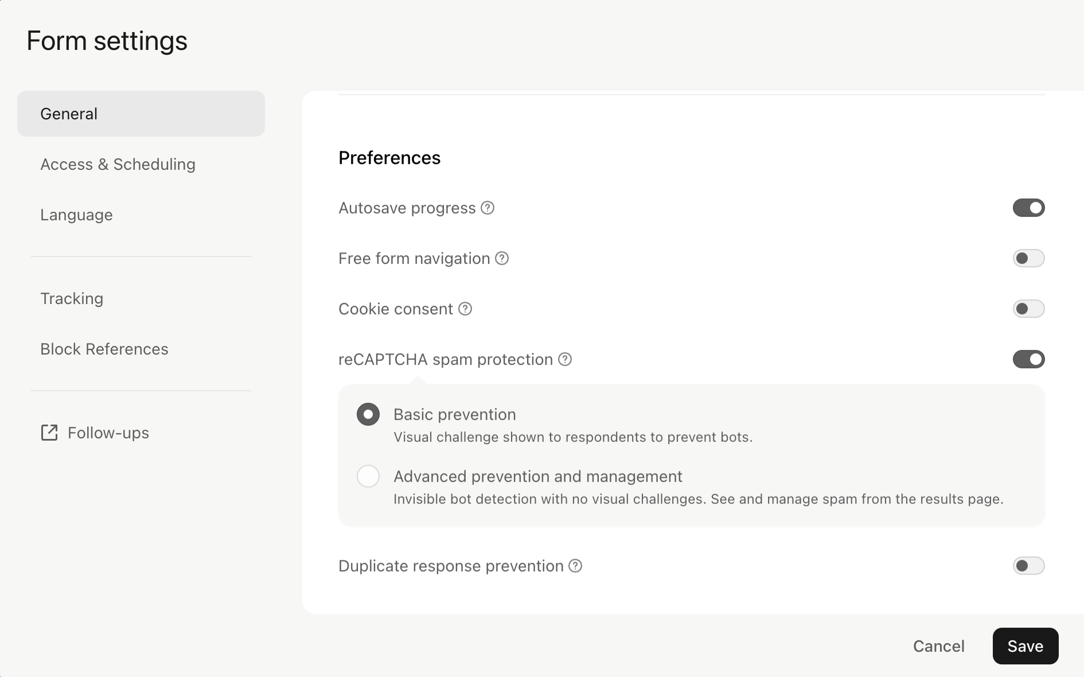
Task: Enable the Cookie consent toggle
Action: click(1028, 309)
